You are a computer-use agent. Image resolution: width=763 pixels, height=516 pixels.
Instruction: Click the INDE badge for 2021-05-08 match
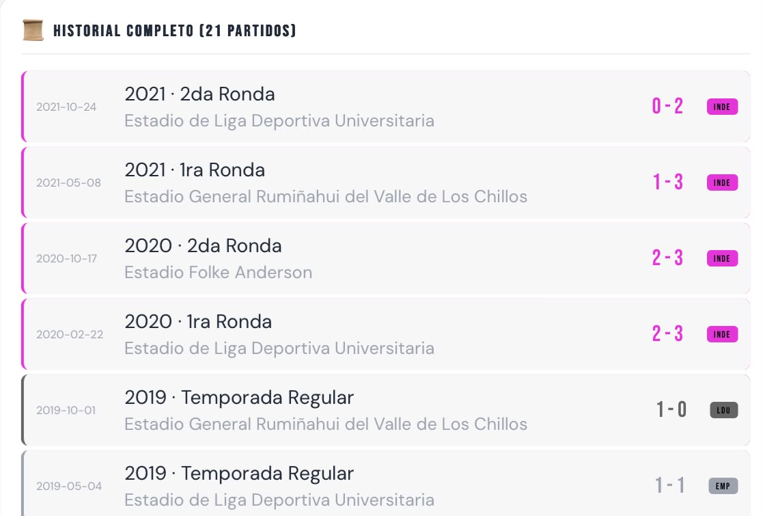(x=722, y=182)
